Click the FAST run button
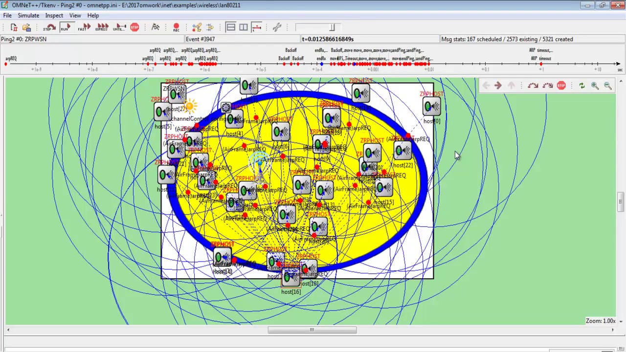 pos(84,28)
